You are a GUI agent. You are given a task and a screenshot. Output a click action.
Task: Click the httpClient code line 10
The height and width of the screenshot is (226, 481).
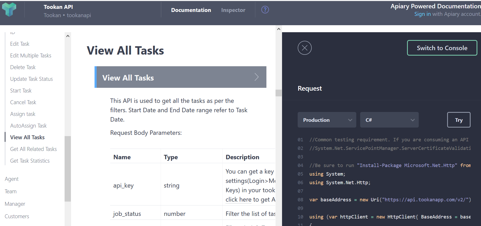point(390,217)
